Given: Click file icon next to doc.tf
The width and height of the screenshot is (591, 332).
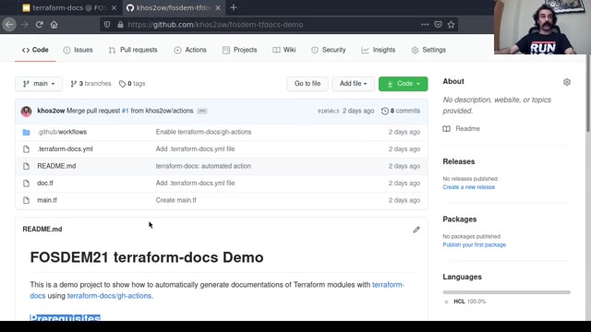Looking at the screenshot, I should click(26, 184).
